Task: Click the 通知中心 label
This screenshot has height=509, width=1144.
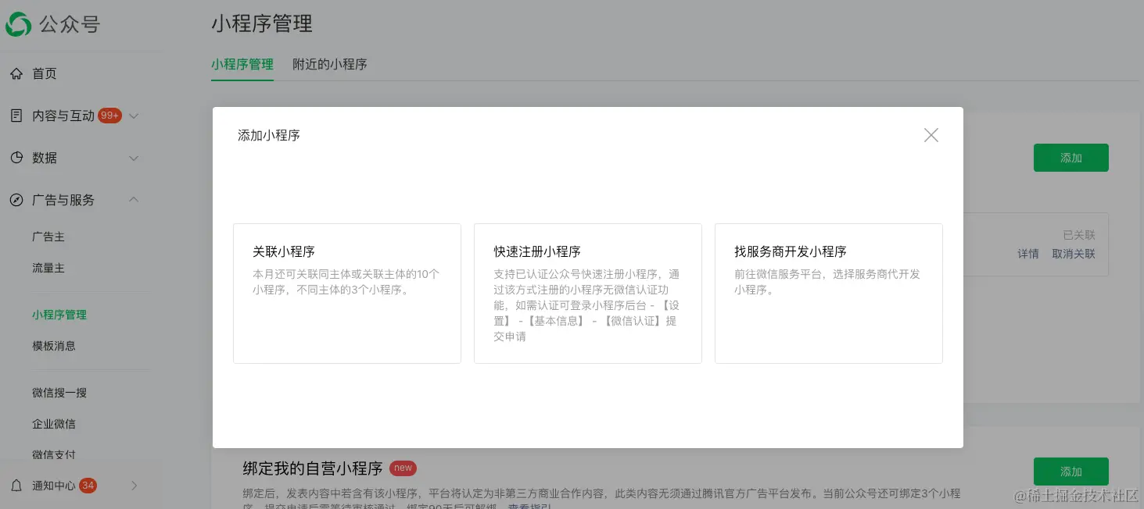Action: click(54, 486)
